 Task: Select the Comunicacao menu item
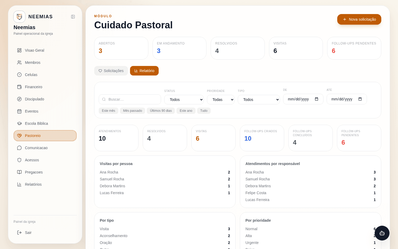[45, 148]
